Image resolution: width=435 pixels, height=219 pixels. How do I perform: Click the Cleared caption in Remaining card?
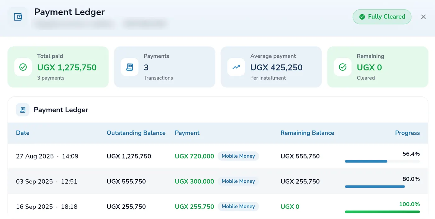(x=366, y=78)
